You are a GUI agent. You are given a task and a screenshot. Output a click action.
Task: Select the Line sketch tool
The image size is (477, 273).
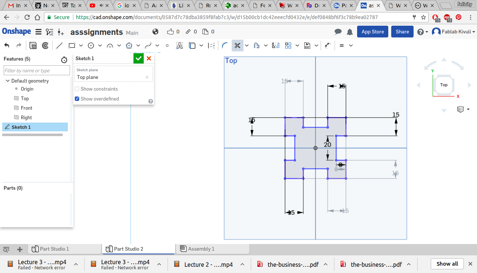pyautogui.click(x=59, y=45)
